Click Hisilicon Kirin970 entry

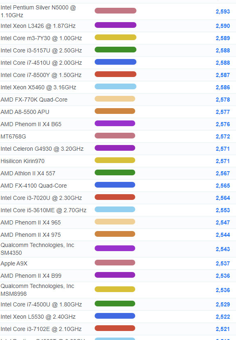coord(23,161)
